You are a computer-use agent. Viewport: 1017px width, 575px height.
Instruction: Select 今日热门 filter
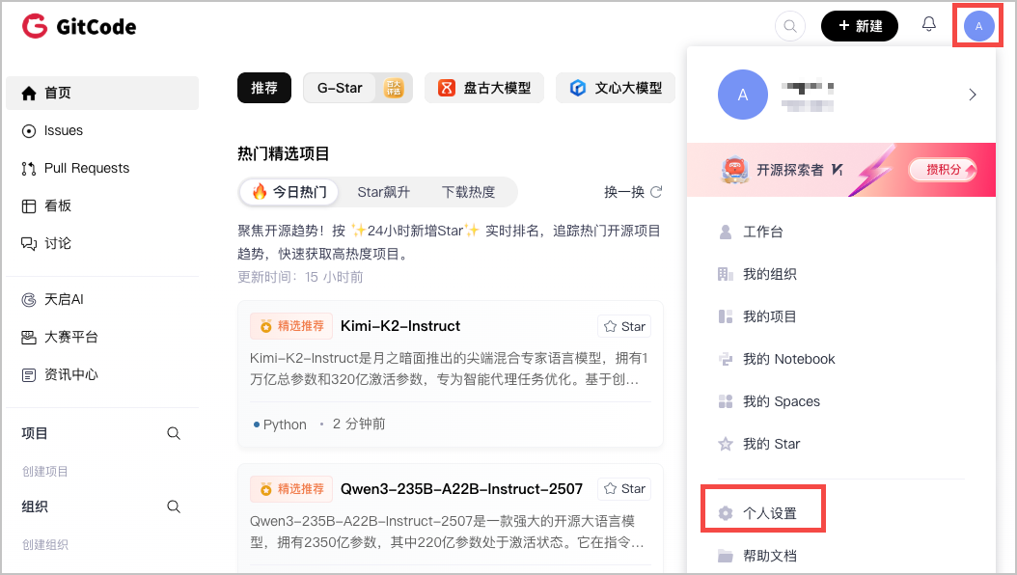[289, 192]
